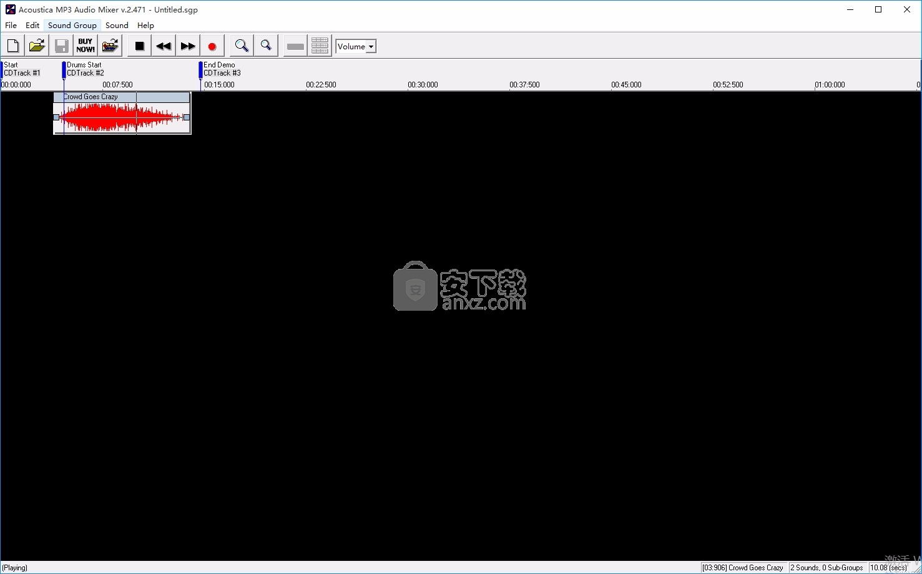Click the gray single-bar toolbar icon
The height and width of the screenshot is (574, 922).
point(295,46)
